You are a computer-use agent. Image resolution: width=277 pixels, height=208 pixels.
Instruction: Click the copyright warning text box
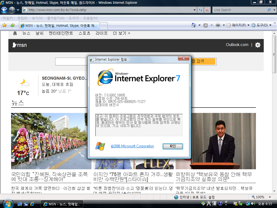click(139, 125)
